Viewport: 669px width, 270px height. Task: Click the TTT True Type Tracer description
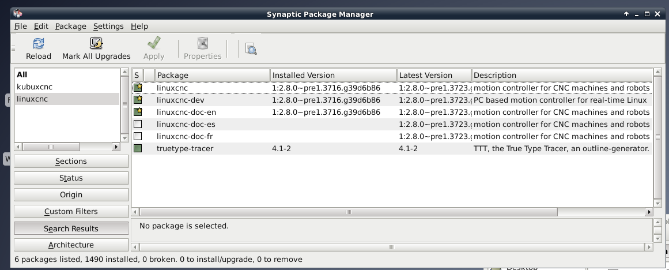(x=561, y=148)
